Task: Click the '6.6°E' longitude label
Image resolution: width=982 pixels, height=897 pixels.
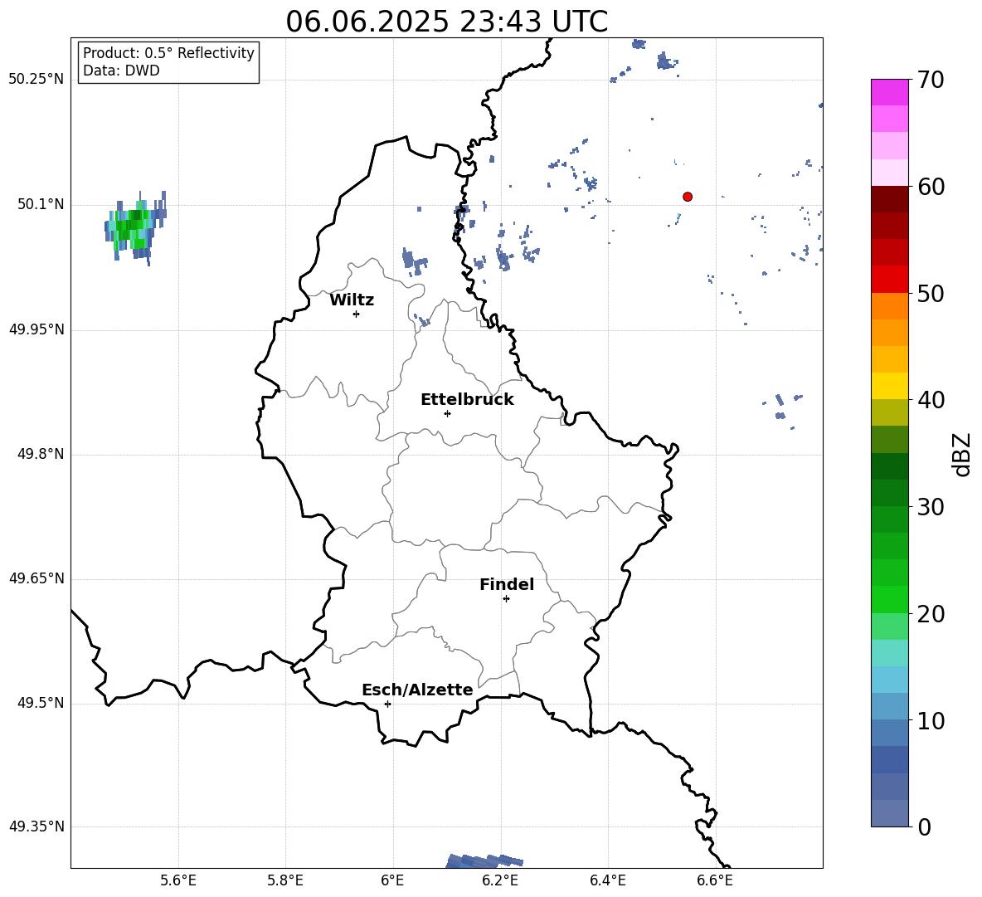Action: tap(715, 880)
